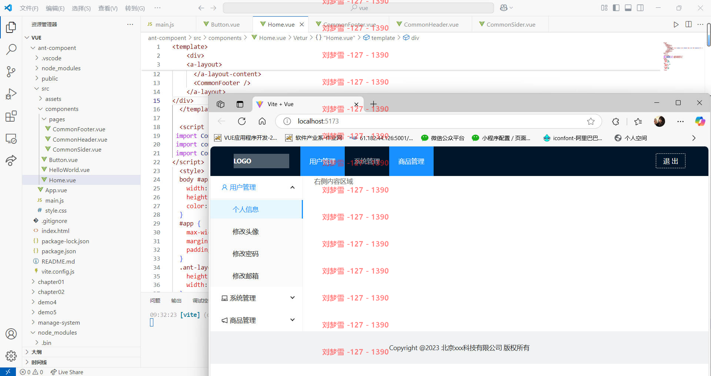
Task: Open a new browser tab
Action: coord(373,104)
